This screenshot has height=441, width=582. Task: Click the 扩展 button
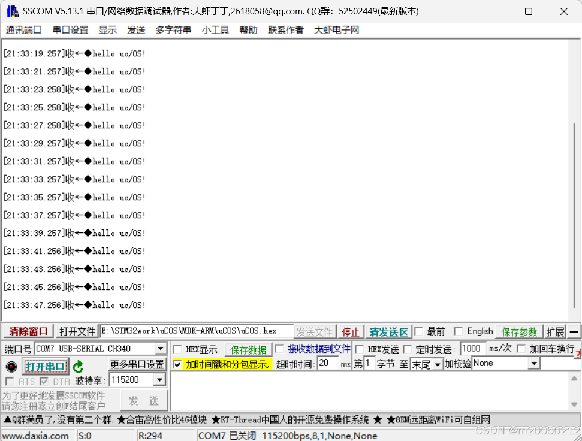(555, 332)
